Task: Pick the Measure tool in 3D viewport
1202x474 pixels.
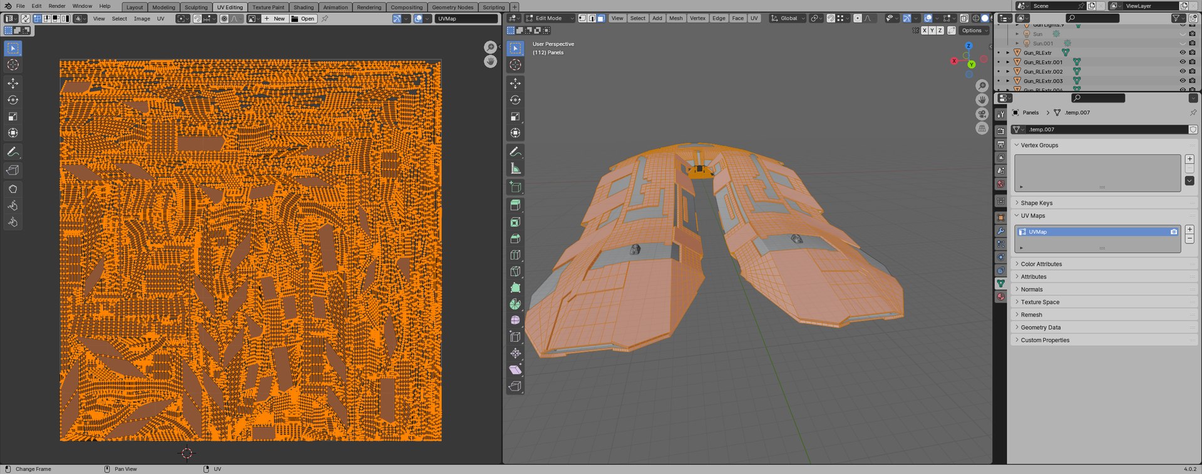Action: [515, 168]
